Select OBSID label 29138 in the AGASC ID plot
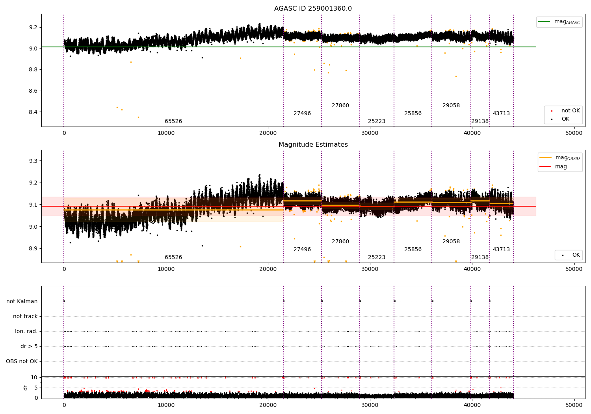Viewport: 591px width, 414px height. (x=480, y=121)
